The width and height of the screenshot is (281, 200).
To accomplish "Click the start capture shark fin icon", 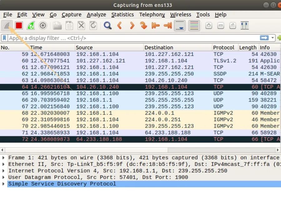I will [x=7, y=26].
